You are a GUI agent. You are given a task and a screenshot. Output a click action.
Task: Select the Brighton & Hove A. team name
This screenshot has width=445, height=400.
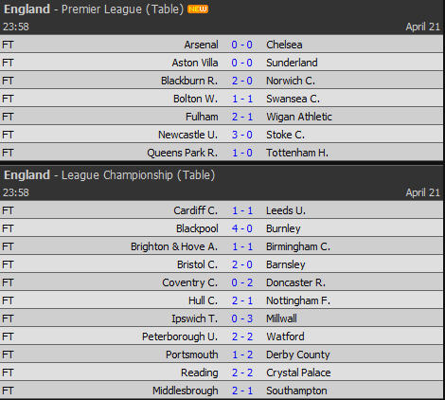[x=174, y=246]
